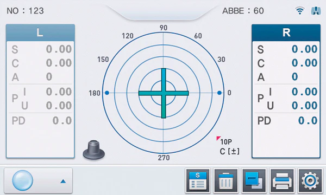
Task: Click the trash can delete icon
Action: pyautogui.click(x=226, y=180)
